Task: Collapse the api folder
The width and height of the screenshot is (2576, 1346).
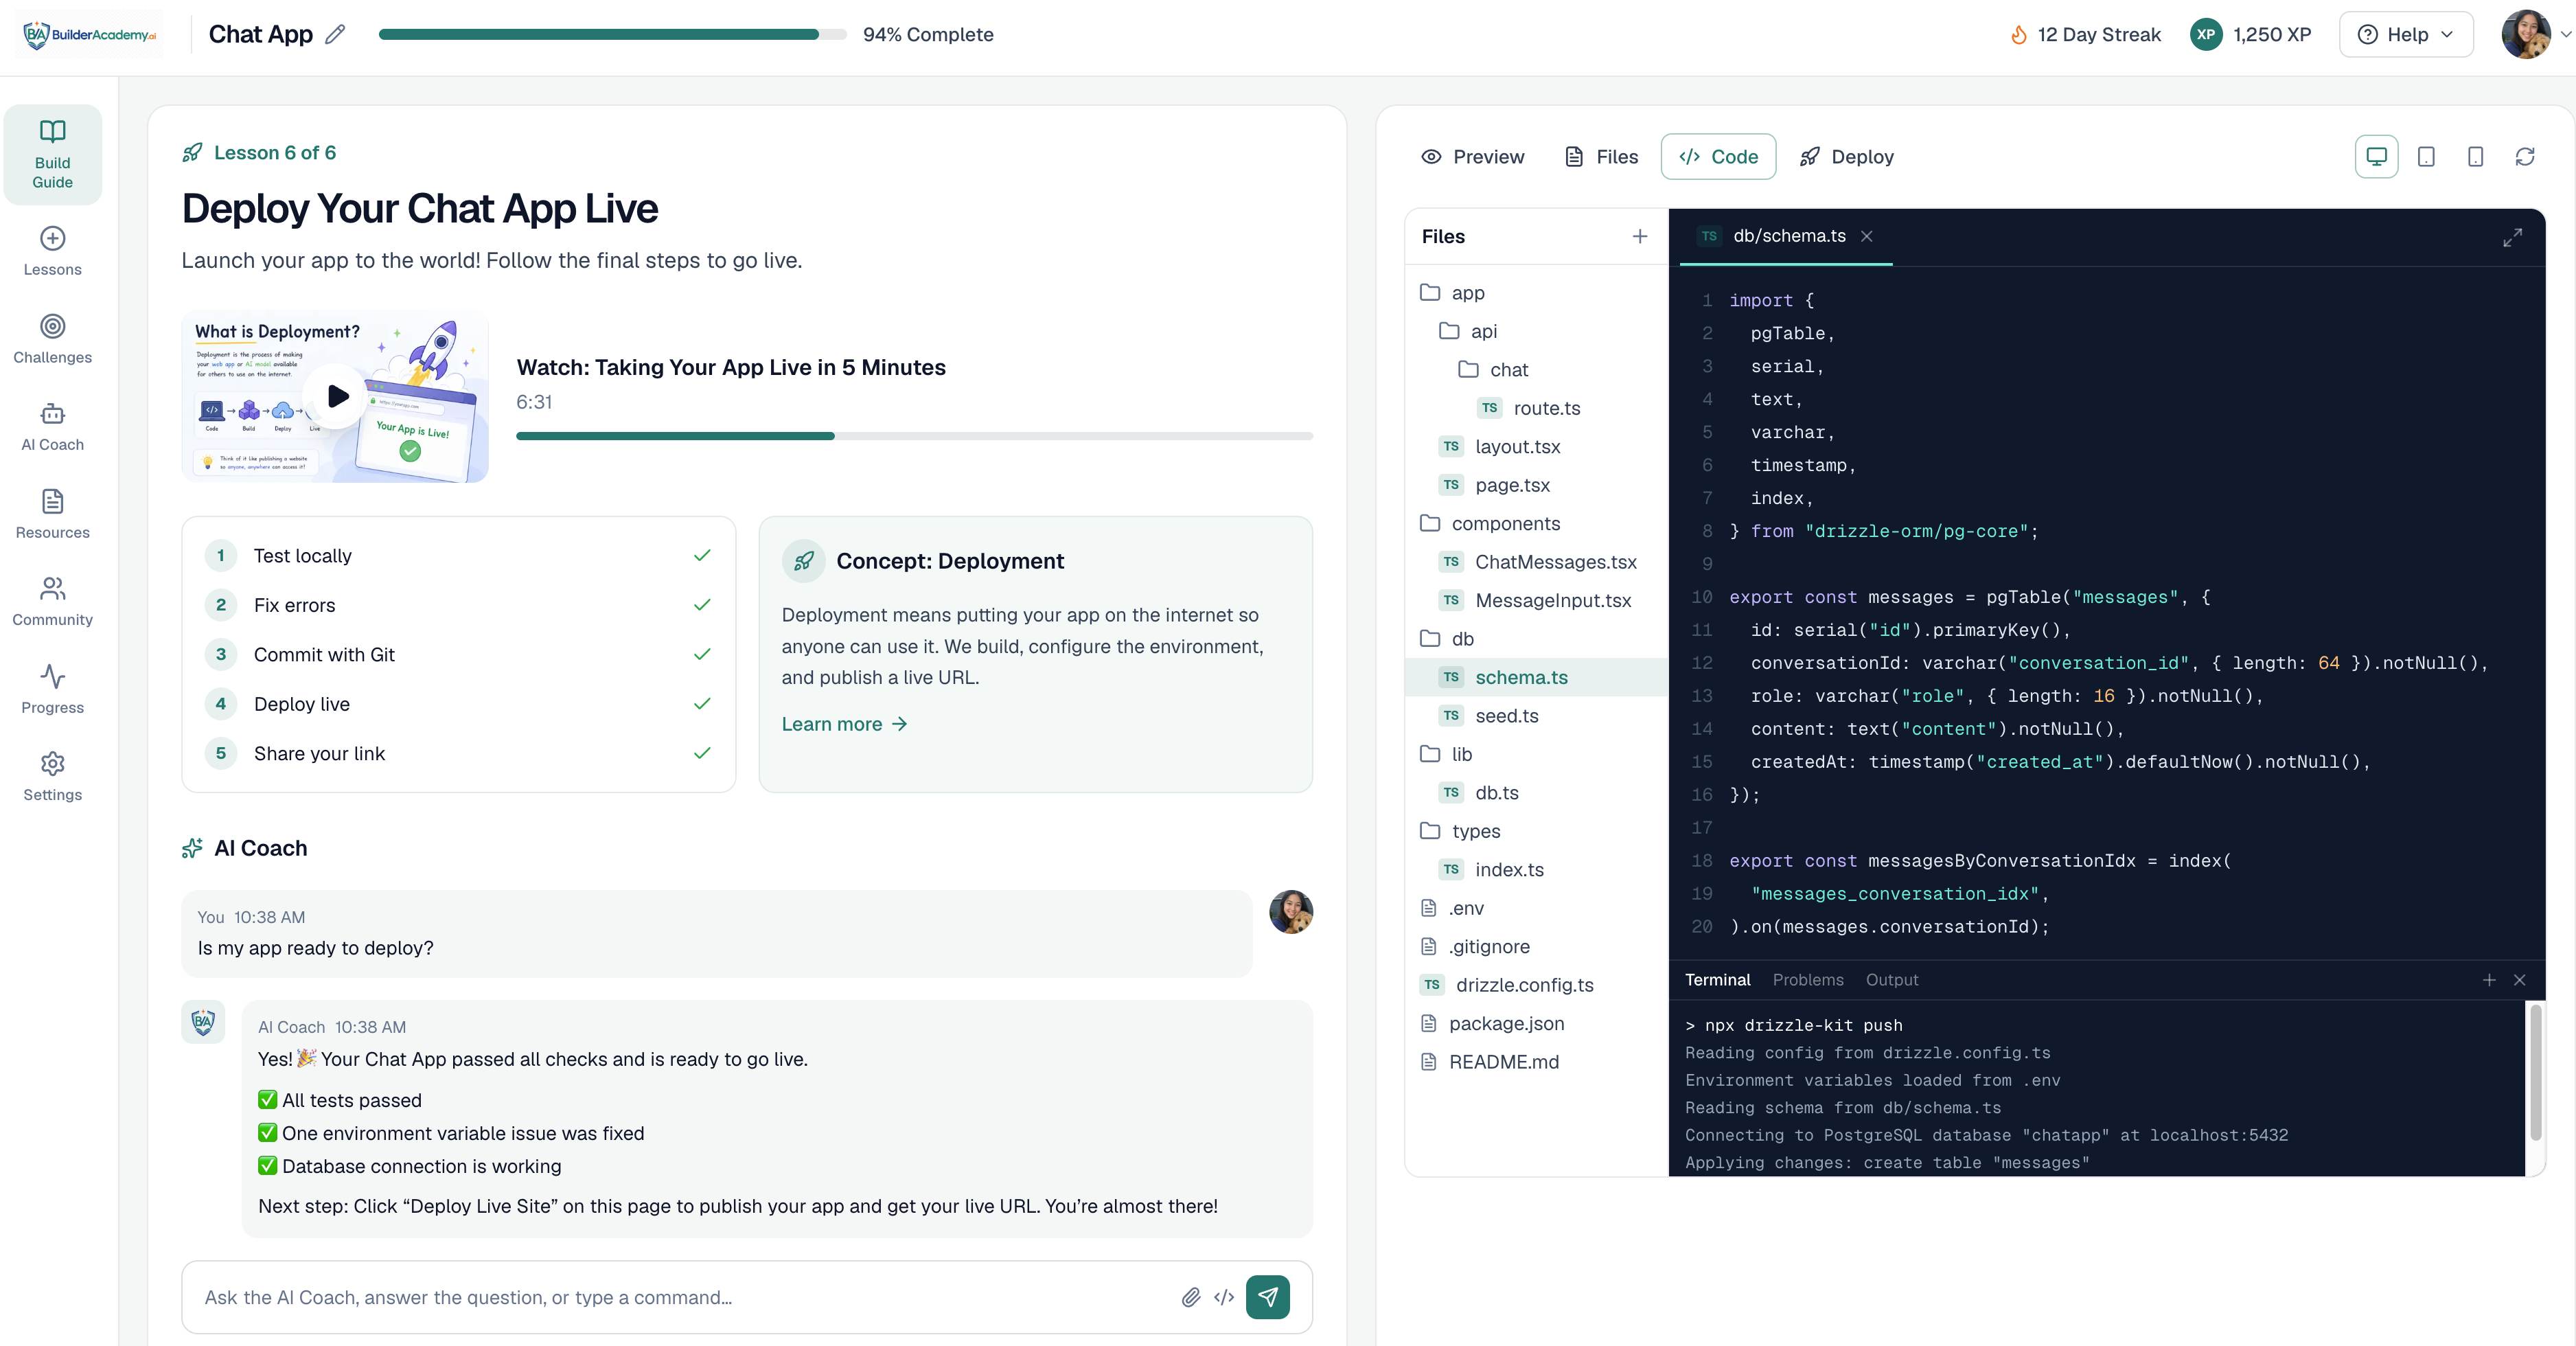Action: [x=1536, y=331]
